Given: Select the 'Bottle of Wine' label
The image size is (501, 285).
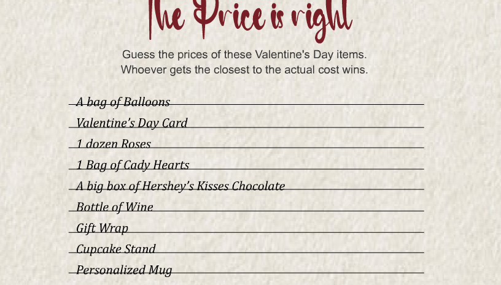Looking at the screenshot, I should pyautogui.click(x=115, y=208).
